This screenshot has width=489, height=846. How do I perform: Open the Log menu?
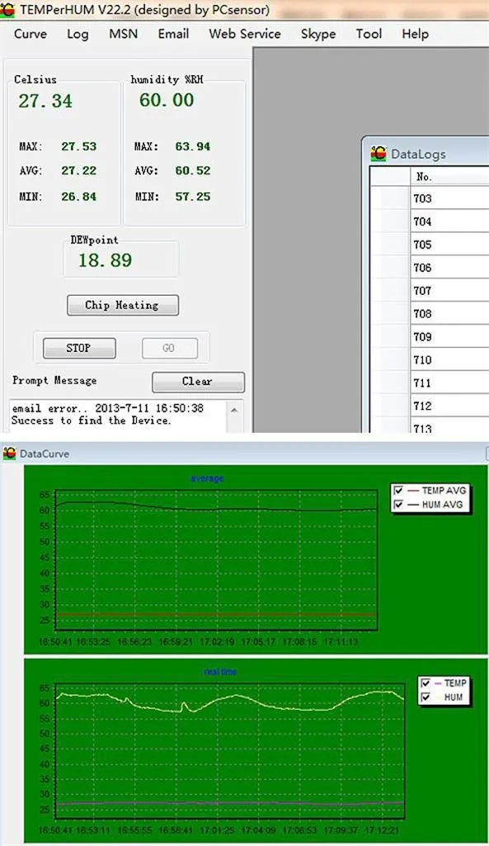click(78, 34)
